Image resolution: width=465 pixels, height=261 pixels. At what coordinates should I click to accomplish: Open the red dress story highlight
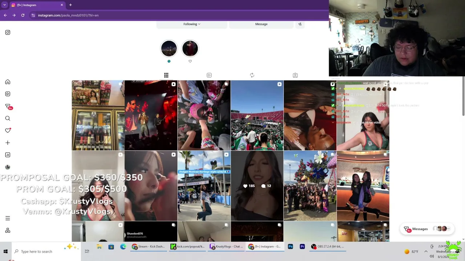[x=190, y=49]
